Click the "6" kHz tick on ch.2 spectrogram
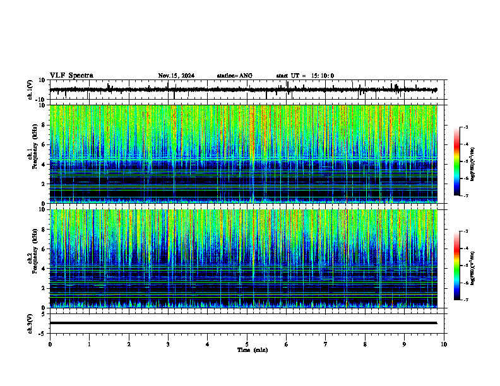The height and width of the screenshot is (386, 500). pos(44,249)
